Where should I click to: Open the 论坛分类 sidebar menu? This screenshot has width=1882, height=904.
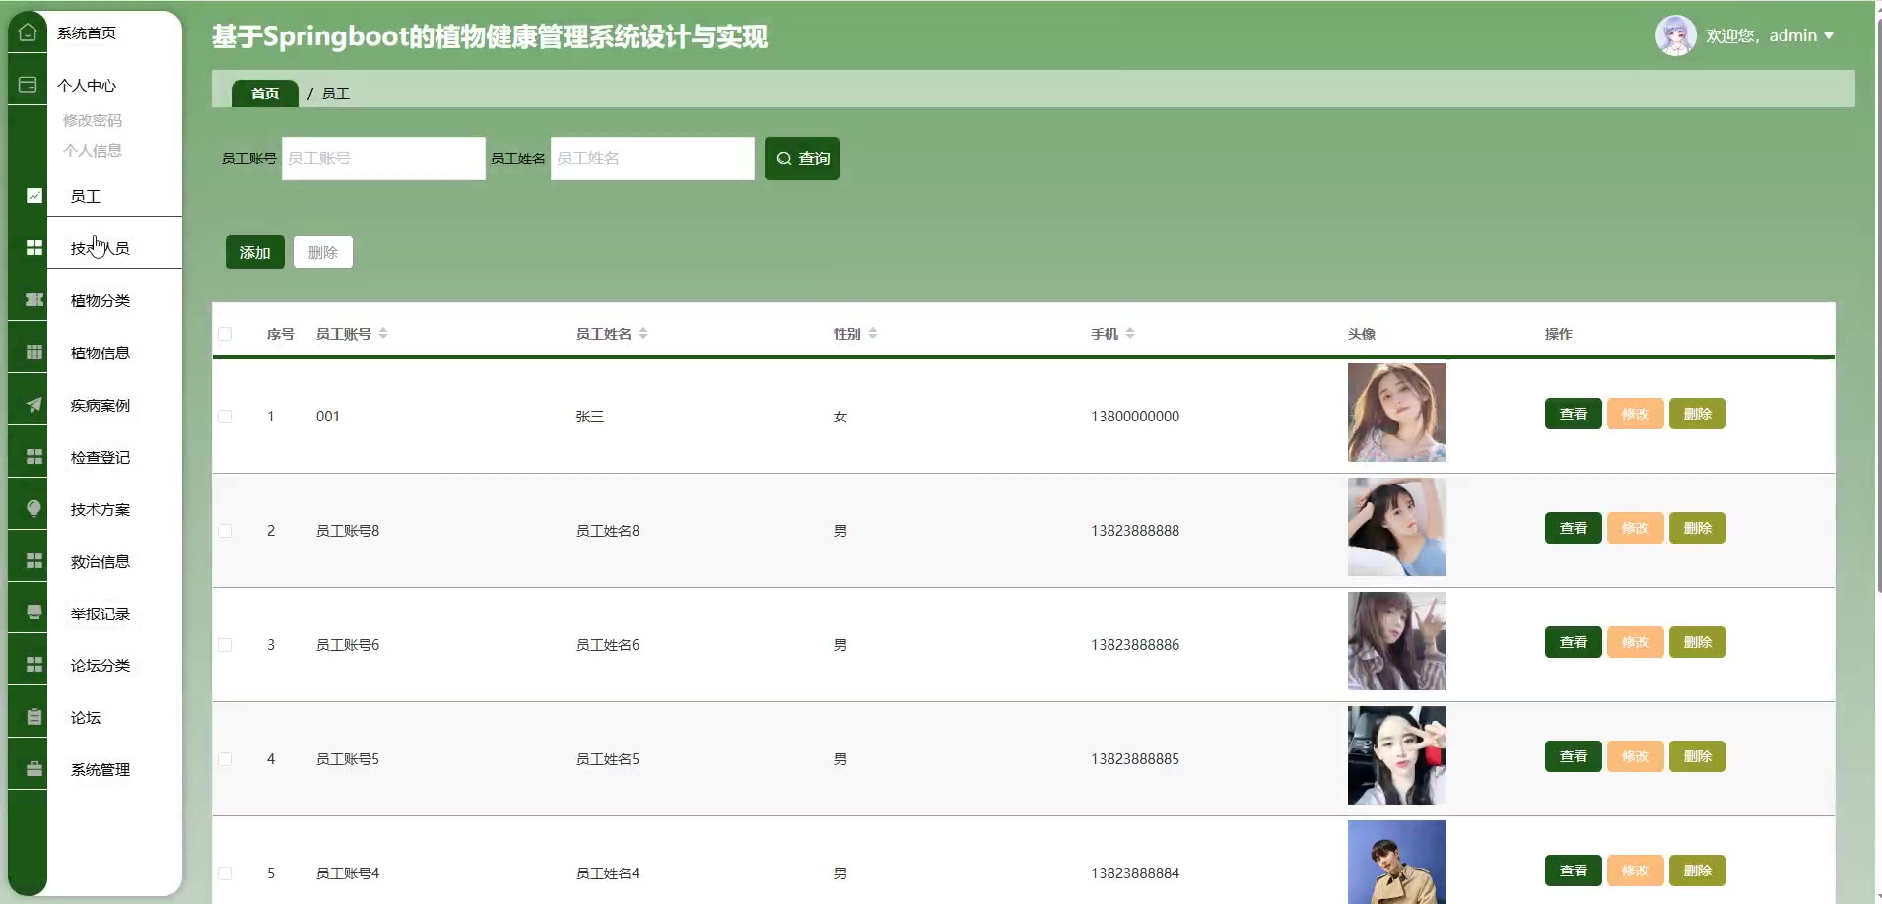(101, 665)
